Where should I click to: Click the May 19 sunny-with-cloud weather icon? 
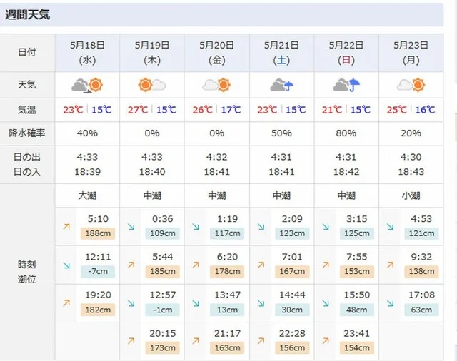152,85
